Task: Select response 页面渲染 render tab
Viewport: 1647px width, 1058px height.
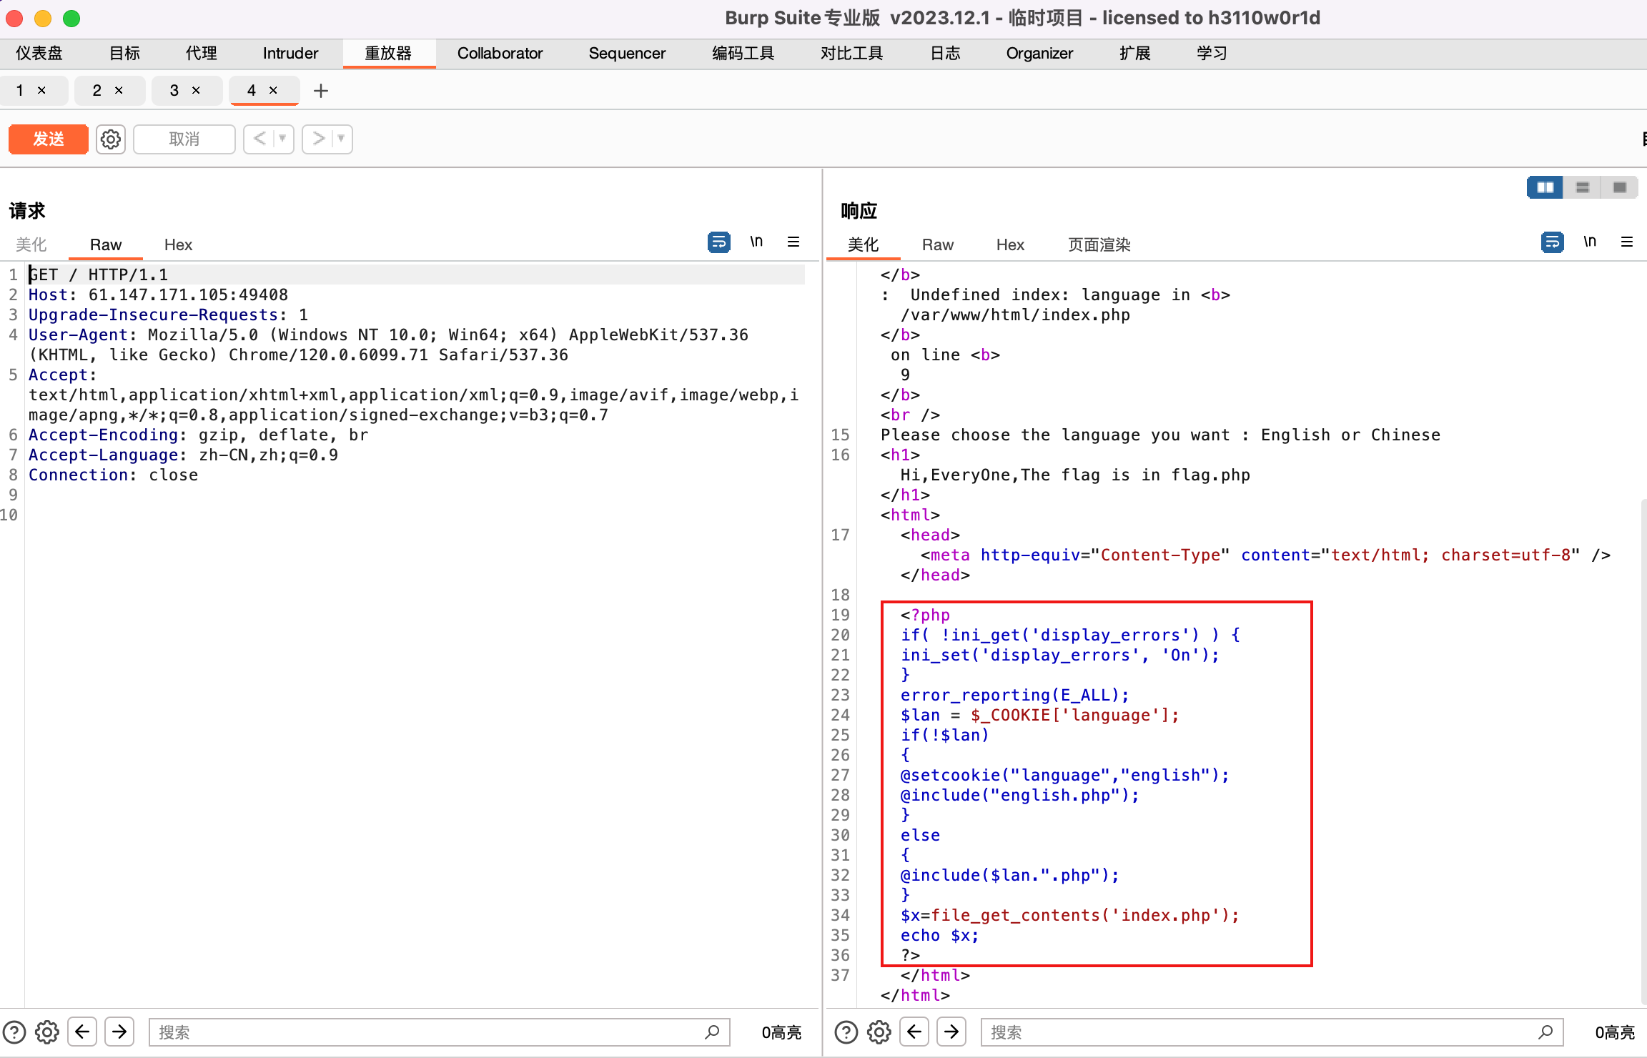Action: [x=1099, y=244]
